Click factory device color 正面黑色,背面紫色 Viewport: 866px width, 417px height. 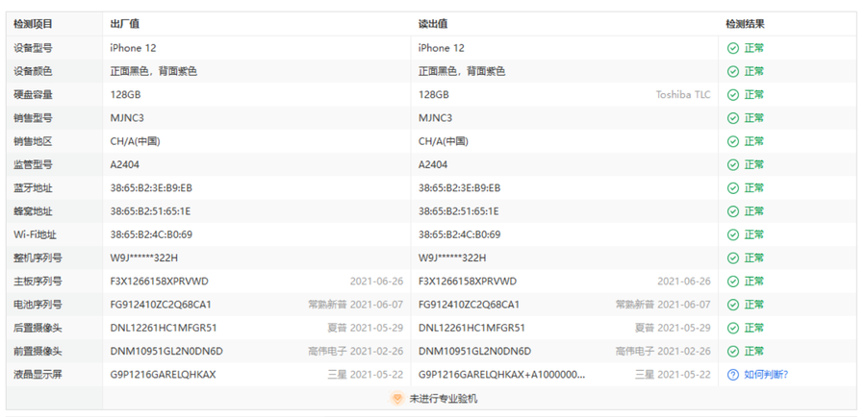point(154,72)
